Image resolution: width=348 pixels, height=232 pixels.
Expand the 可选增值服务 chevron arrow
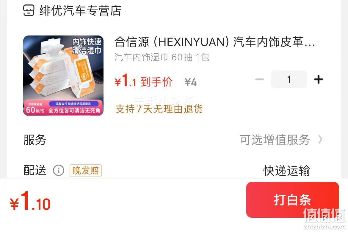point(320,140)
